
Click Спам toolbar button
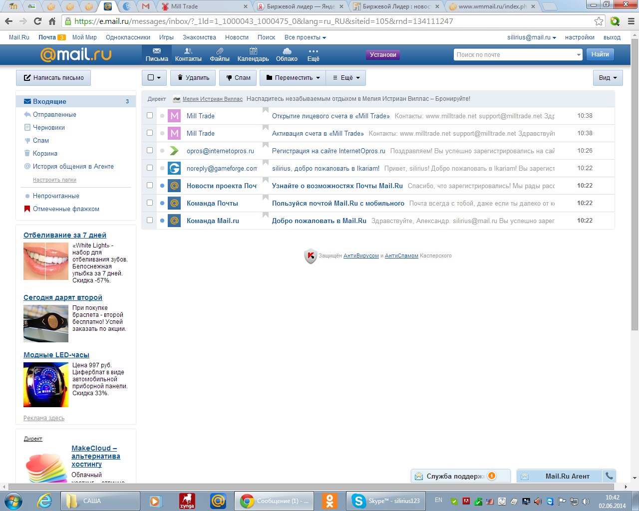(238, 78)
